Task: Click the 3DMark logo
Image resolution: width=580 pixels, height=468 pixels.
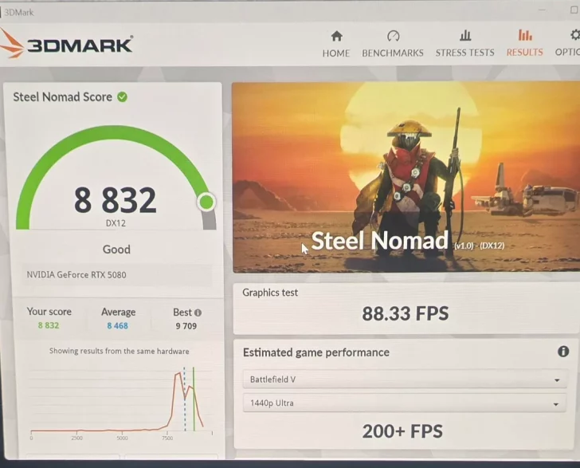Action: pos(67,45)
